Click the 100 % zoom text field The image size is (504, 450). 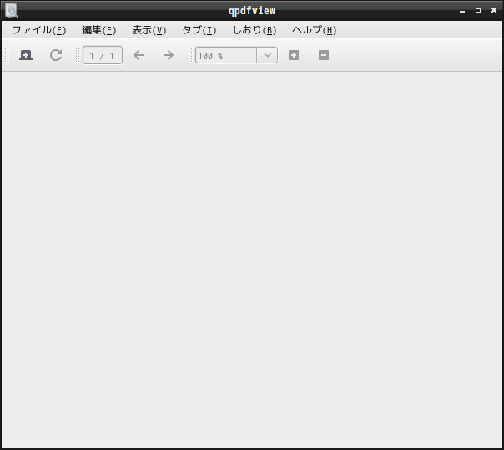click(226, 55)
